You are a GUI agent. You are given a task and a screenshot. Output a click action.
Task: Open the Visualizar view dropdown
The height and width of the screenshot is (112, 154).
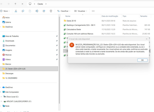click(x=81, y=11)
